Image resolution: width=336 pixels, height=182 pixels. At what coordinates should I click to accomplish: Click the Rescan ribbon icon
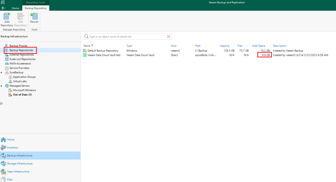(x=34, y=16)
